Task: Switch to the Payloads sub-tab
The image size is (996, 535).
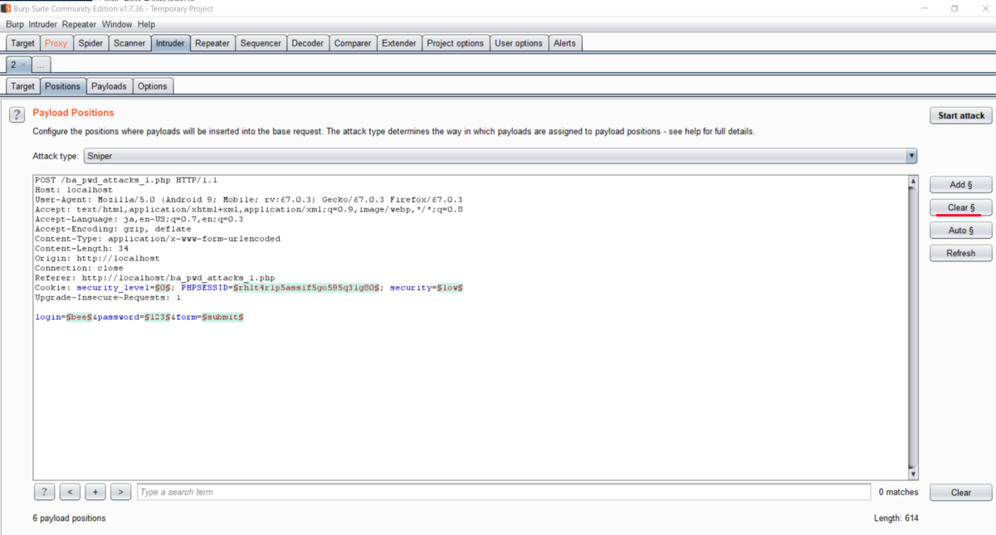Action: pyautogui.click(x=109, y=86)
